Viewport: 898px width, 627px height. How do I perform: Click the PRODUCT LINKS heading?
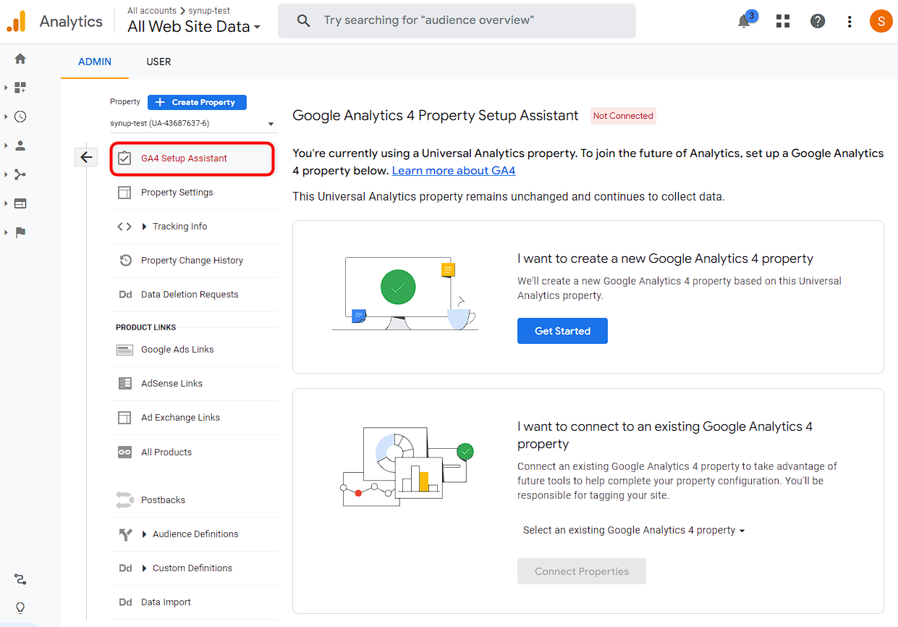[145, 327]
